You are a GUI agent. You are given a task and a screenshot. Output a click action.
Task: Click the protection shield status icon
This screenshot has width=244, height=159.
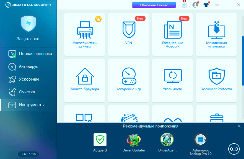click(28, 23)
